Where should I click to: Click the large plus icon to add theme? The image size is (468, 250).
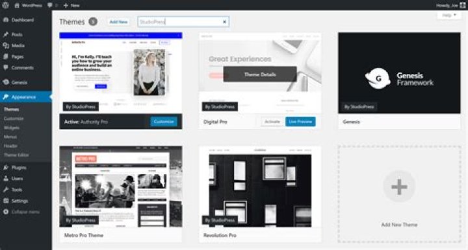tap(399, 187)
